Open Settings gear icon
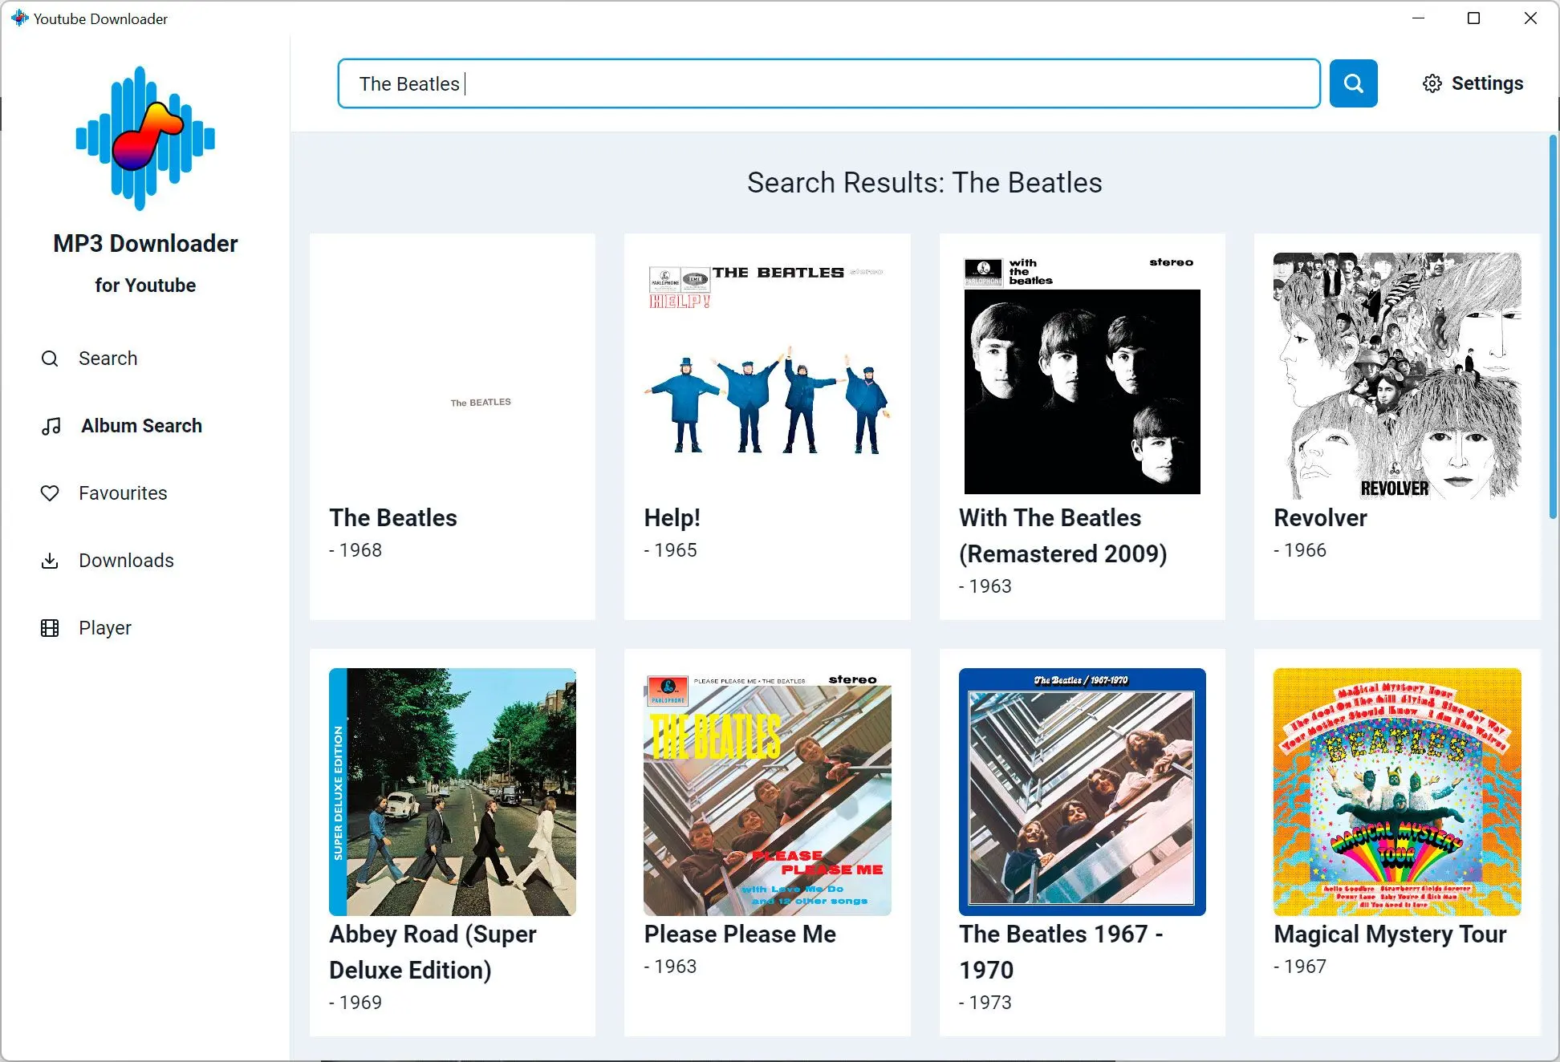The width and height of the screenshot is (1560, 1062). (1431, 83)
